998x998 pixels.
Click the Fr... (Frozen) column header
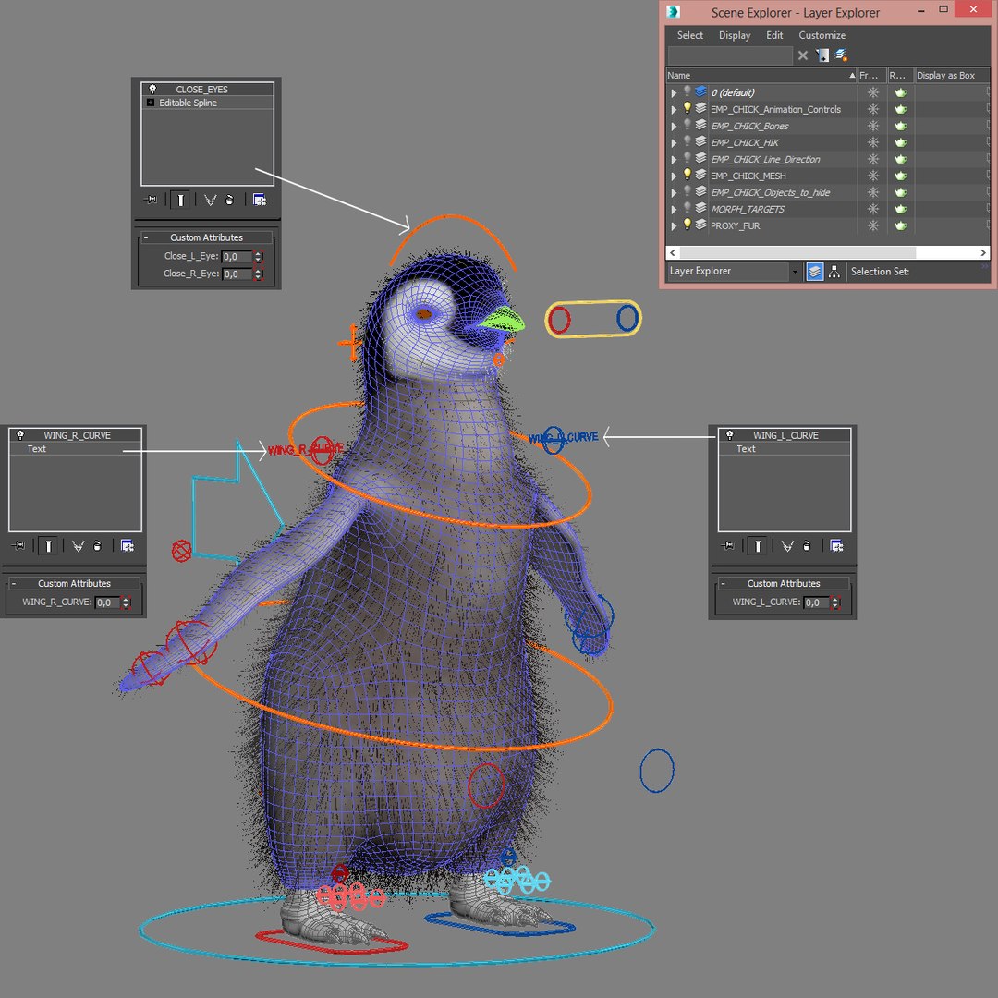click(x=872, y=75)
